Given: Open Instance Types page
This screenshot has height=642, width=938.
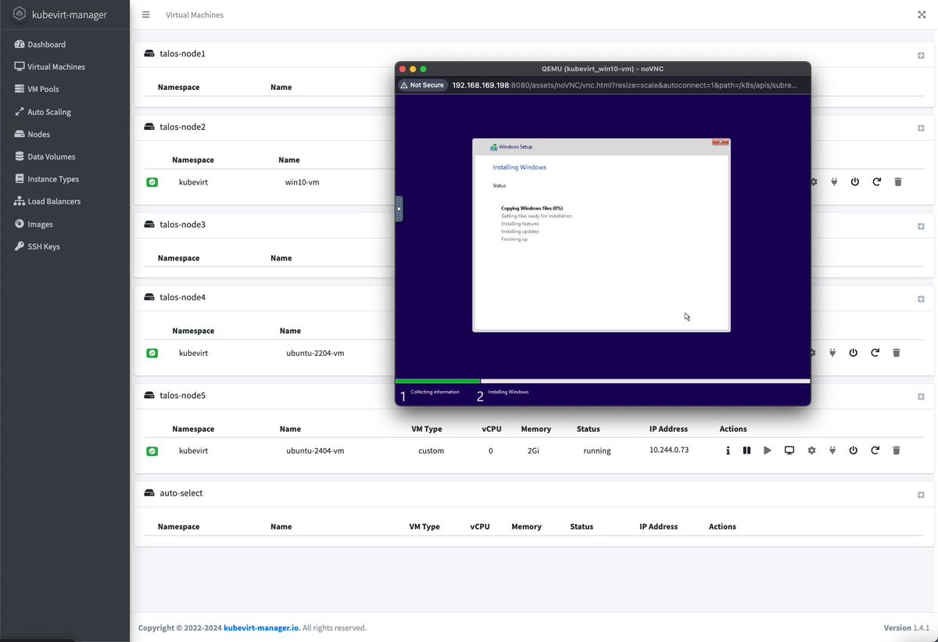Looking at the screenshot, I should coord(47,179).
